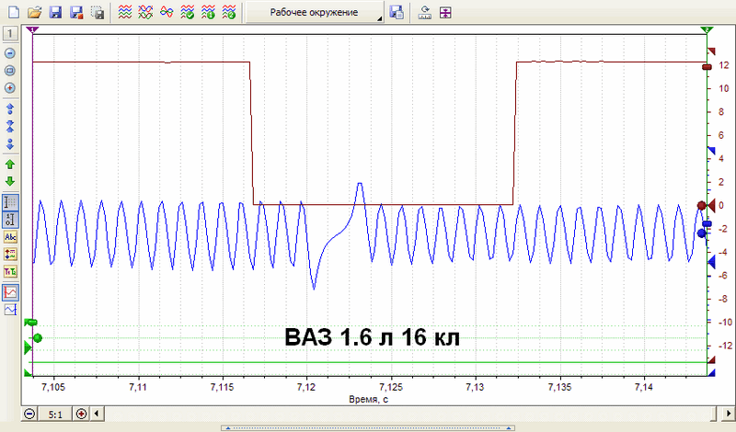This screenshot has width=736, height=432.
Task: Click the single overlapping sine waves icon
Action: click(x=167, y=12)
